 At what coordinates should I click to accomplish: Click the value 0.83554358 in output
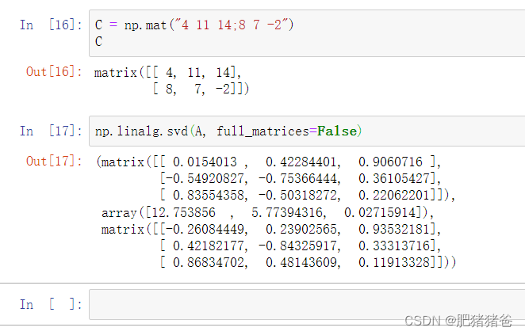(209, 196)
